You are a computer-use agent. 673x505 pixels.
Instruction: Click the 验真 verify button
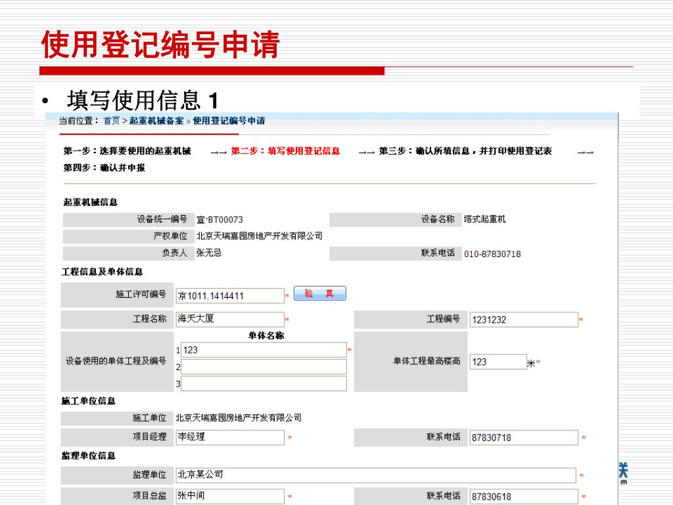click(320, 294)
